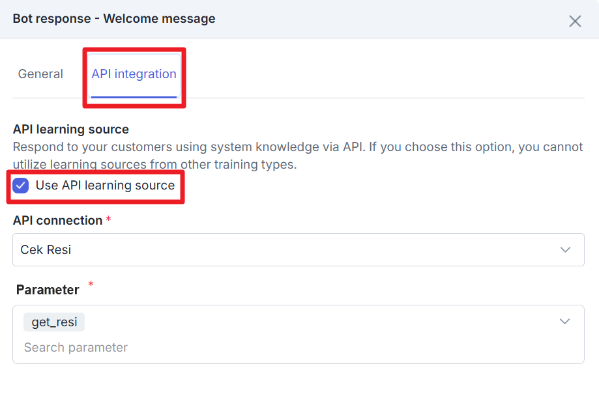Image resolution: width=599 pixels, height=407 pixels.
Task: Expand the Parameter list using its chevron
Action: [565, 322]
